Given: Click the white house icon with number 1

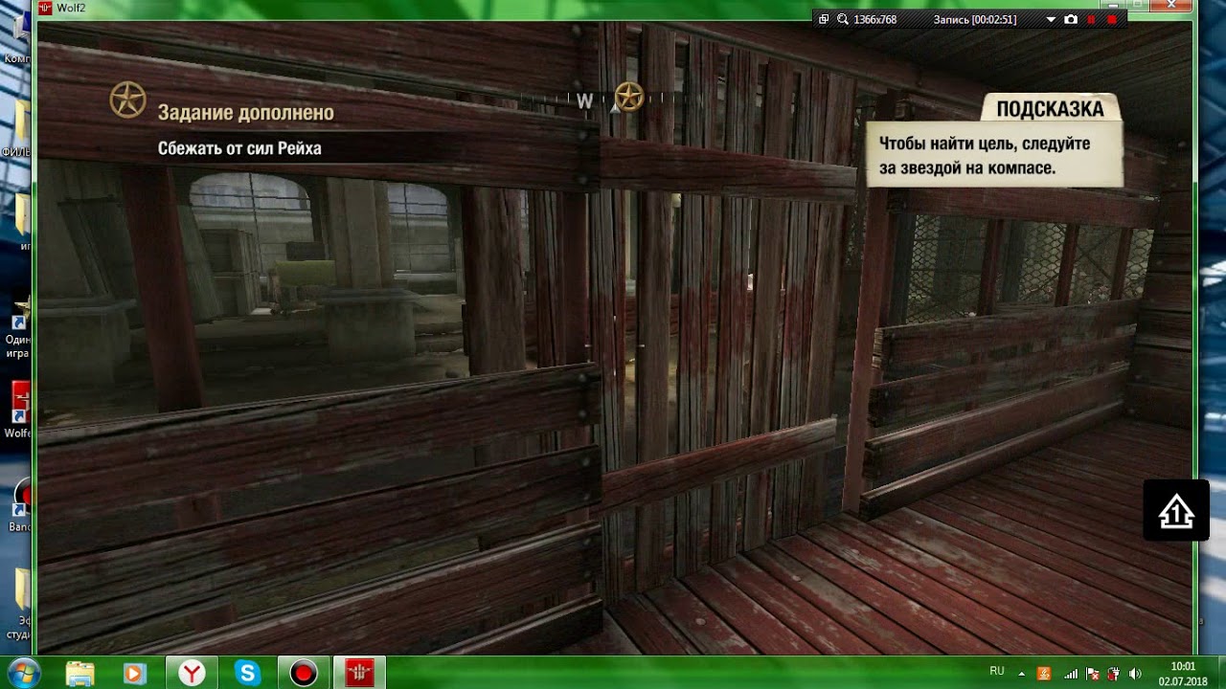Looking at the screenshot, I should coord(1175,510).
